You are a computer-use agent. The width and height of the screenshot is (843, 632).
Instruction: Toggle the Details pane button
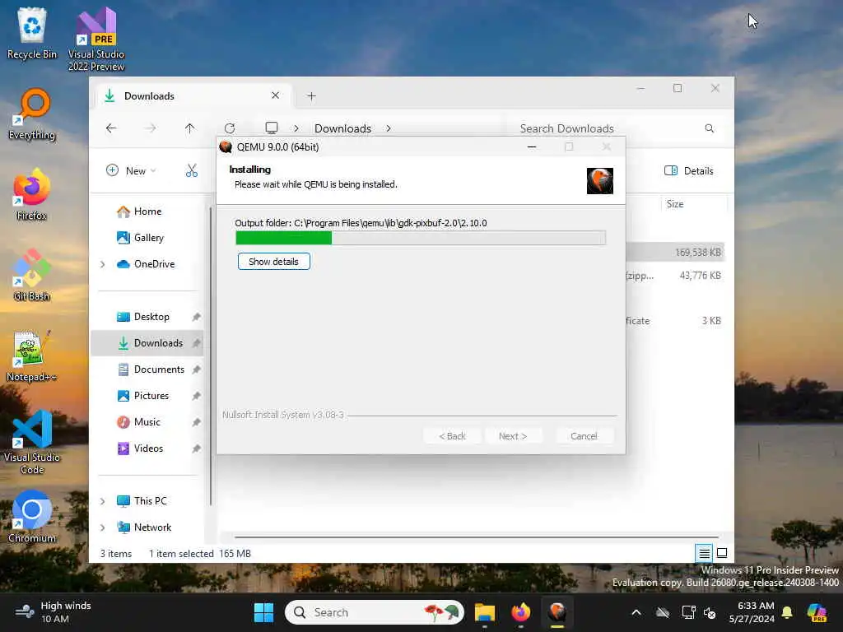689,171
